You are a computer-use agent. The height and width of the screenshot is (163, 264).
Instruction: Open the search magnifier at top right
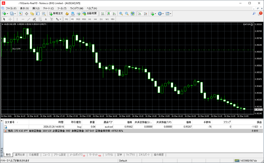pos(254,13)
